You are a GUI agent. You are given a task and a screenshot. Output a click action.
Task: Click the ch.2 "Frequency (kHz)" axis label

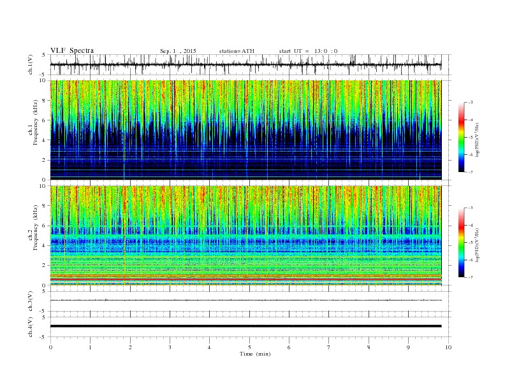point(36,227)
